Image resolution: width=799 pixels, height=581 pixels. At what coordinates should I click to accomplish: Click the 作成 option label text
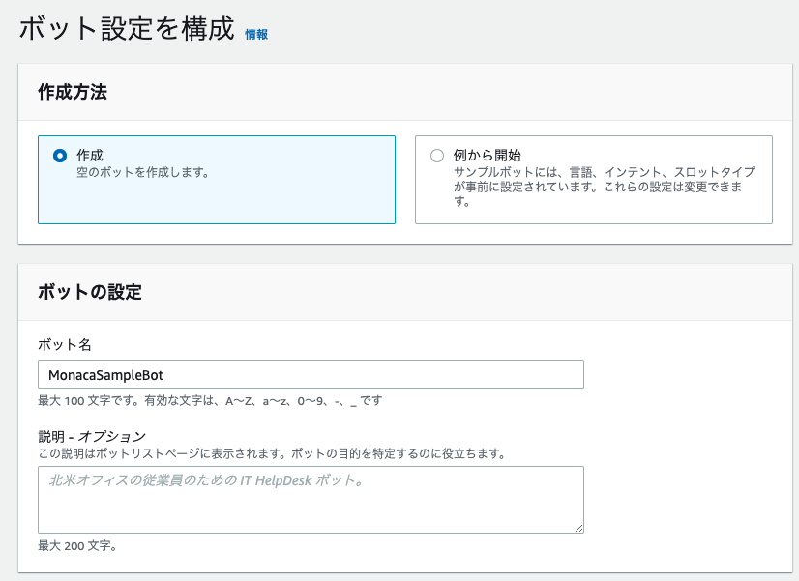[x=90, y=156]
